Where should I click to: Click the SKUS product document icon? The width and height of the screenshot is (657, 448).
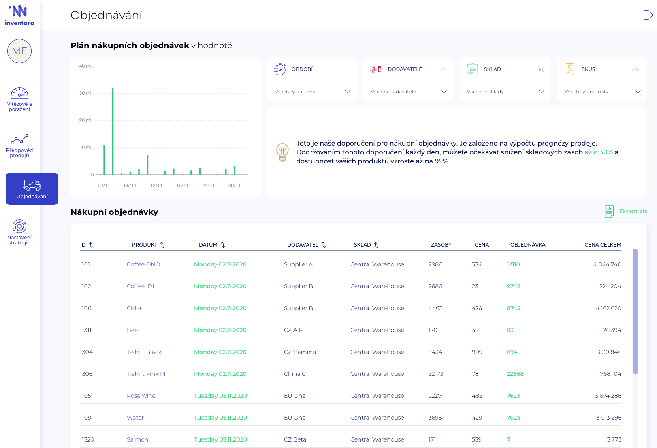click(x=570, y=69)
